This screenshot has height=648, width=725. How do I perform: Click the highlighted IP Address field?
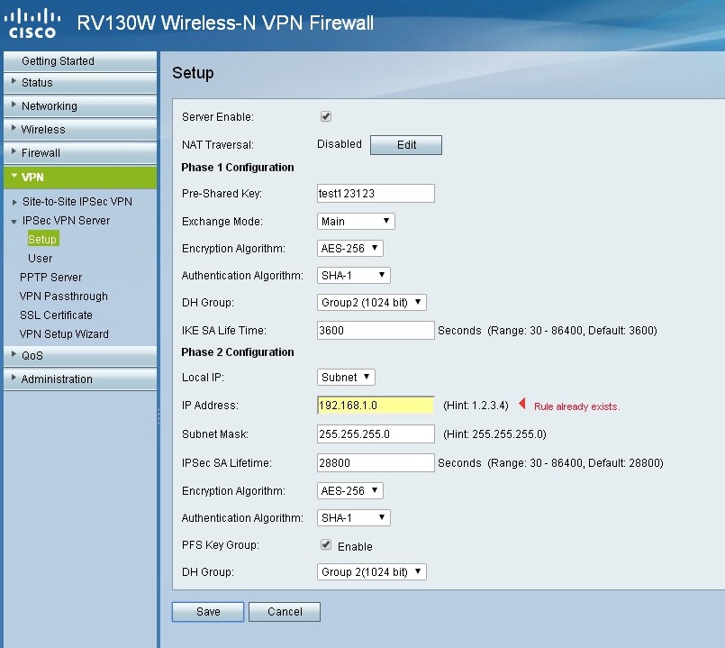point(376,406)
